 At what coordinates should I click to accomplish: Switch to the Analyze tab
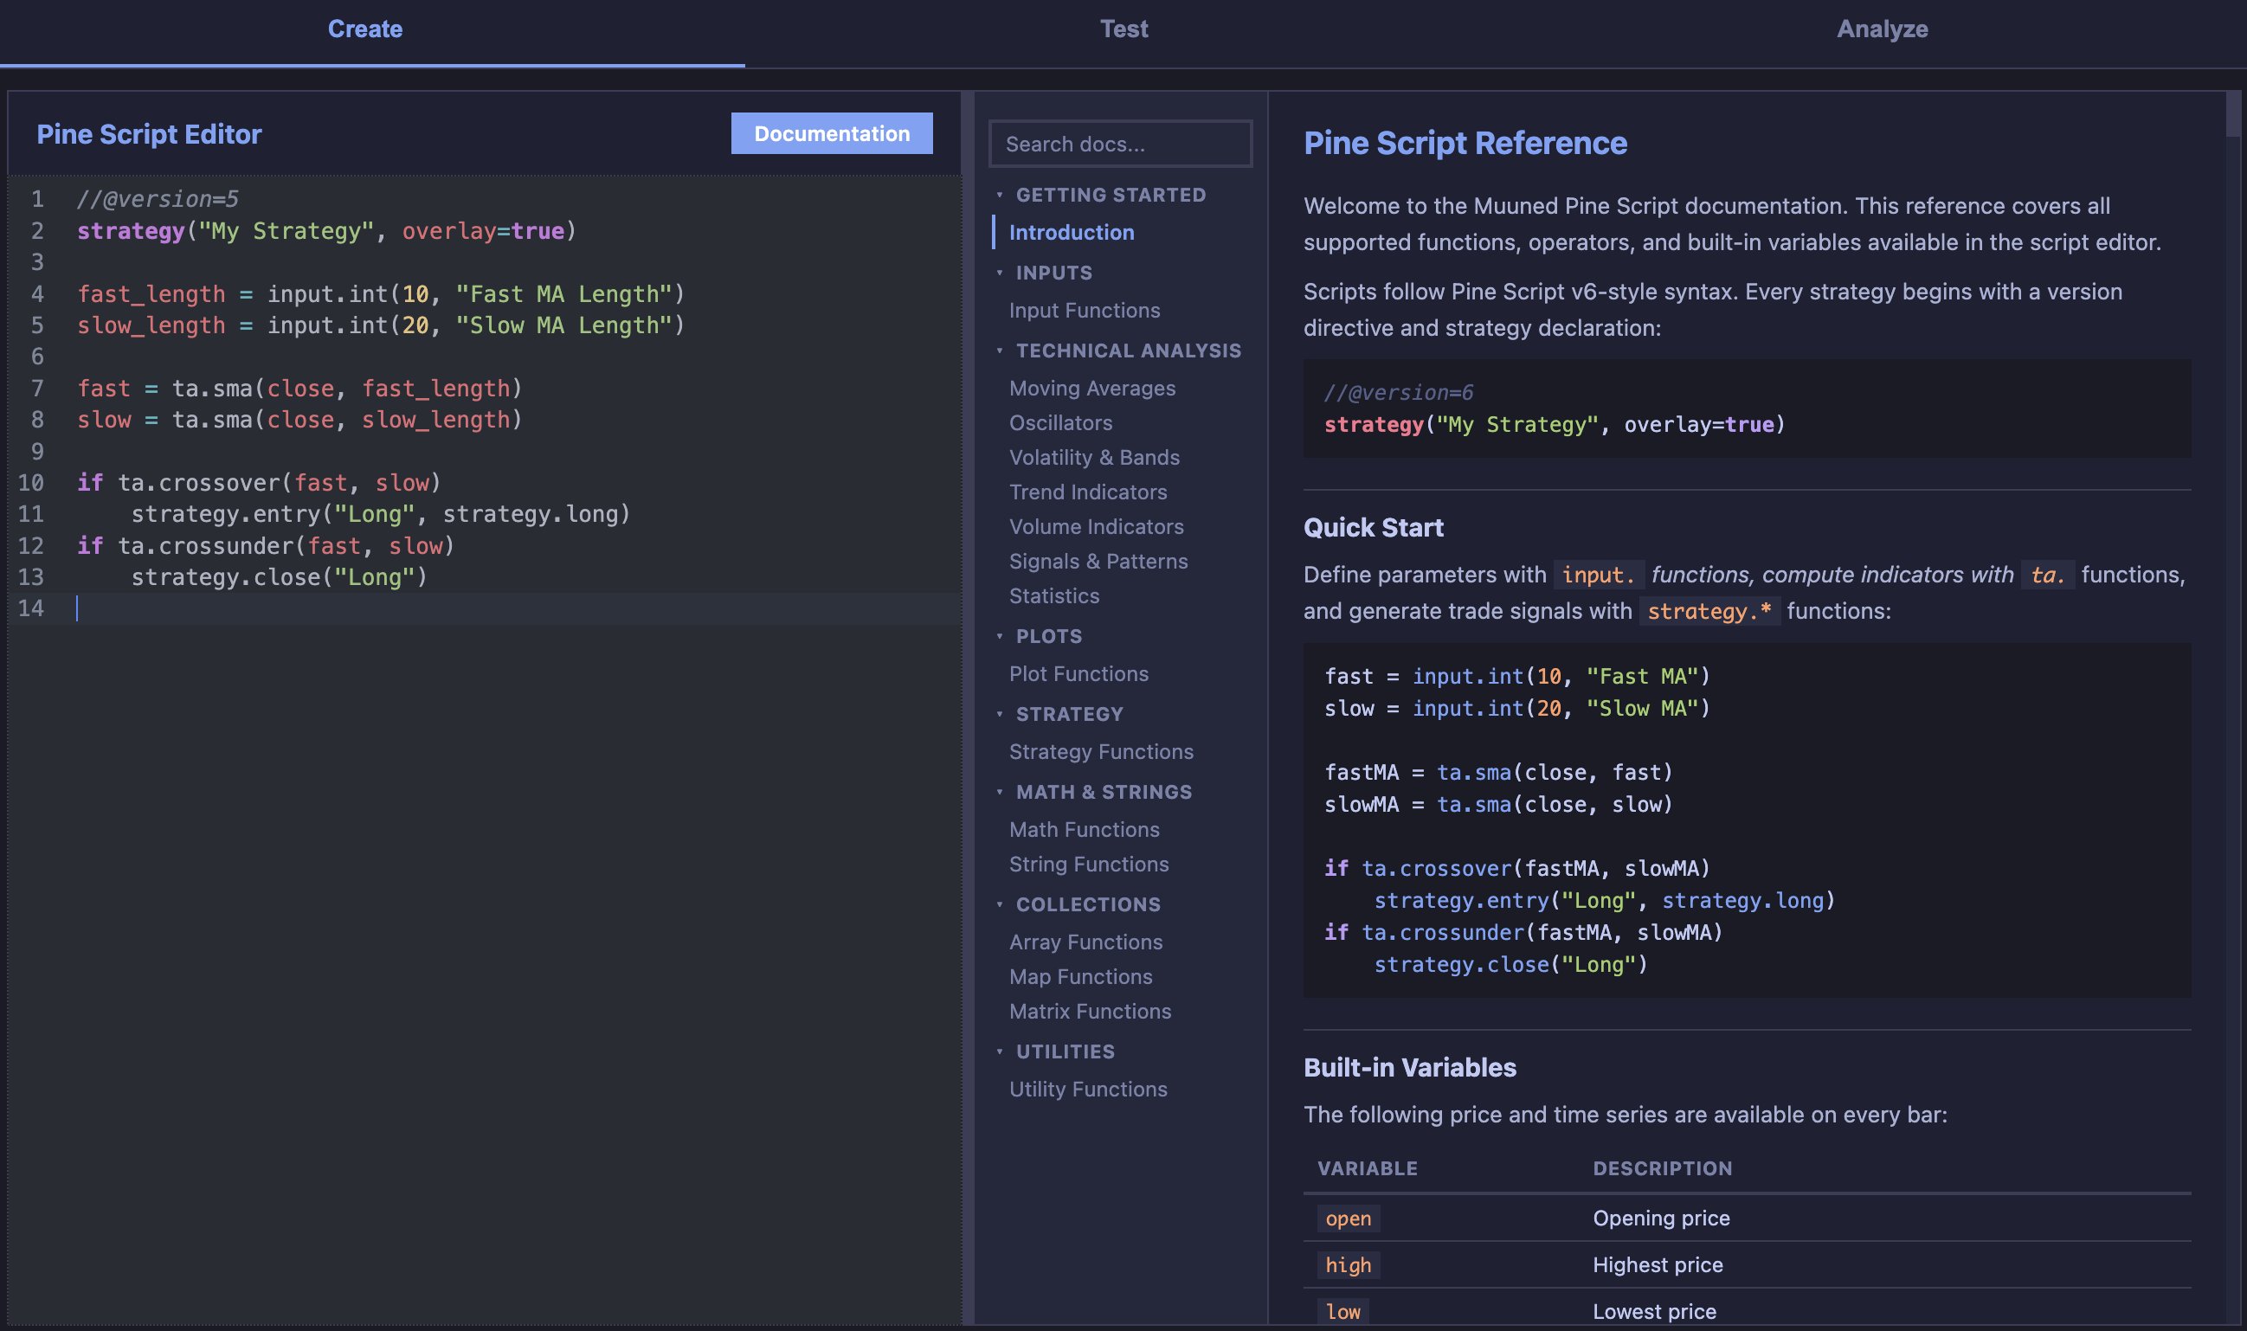tap(1882, 29)
